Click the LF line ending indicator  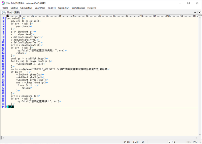point(143,142)
